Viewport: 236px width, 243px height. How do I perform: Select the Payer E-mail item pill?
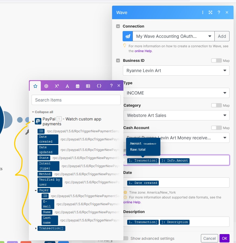click(x=48, y=204)
